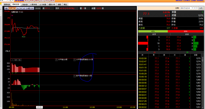Select the 10:02:58 trade row
Image resolution: width=205 pixels, height=109 pixels.
tap(170, 58)
